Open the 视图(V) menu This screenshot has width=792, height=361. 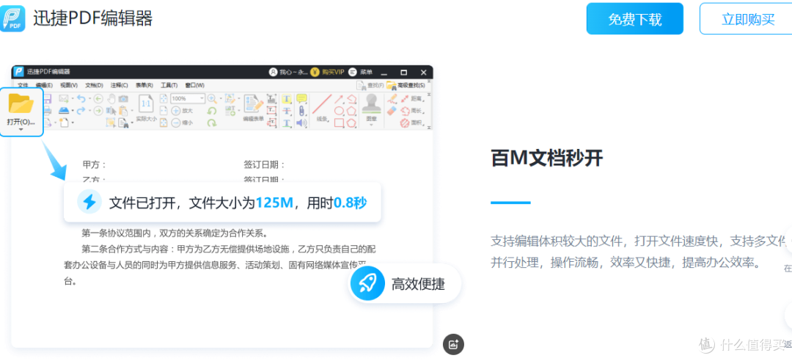click(x=69, y=85)
